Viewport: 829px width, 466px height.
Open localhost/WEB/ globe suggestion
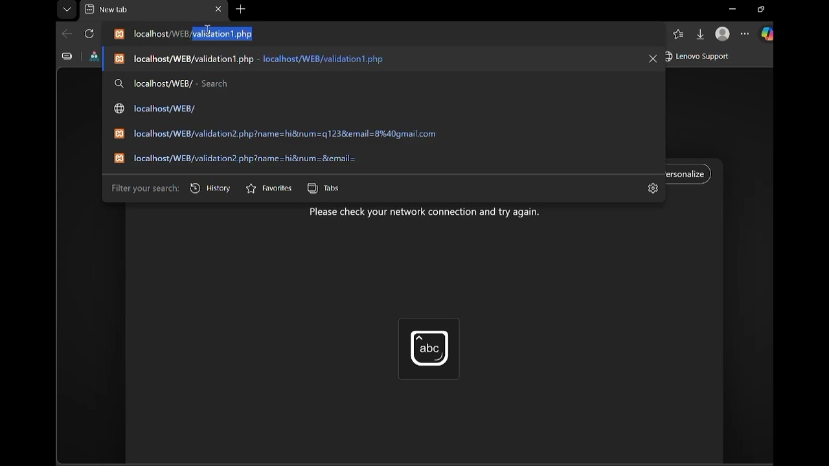(383, 109)
